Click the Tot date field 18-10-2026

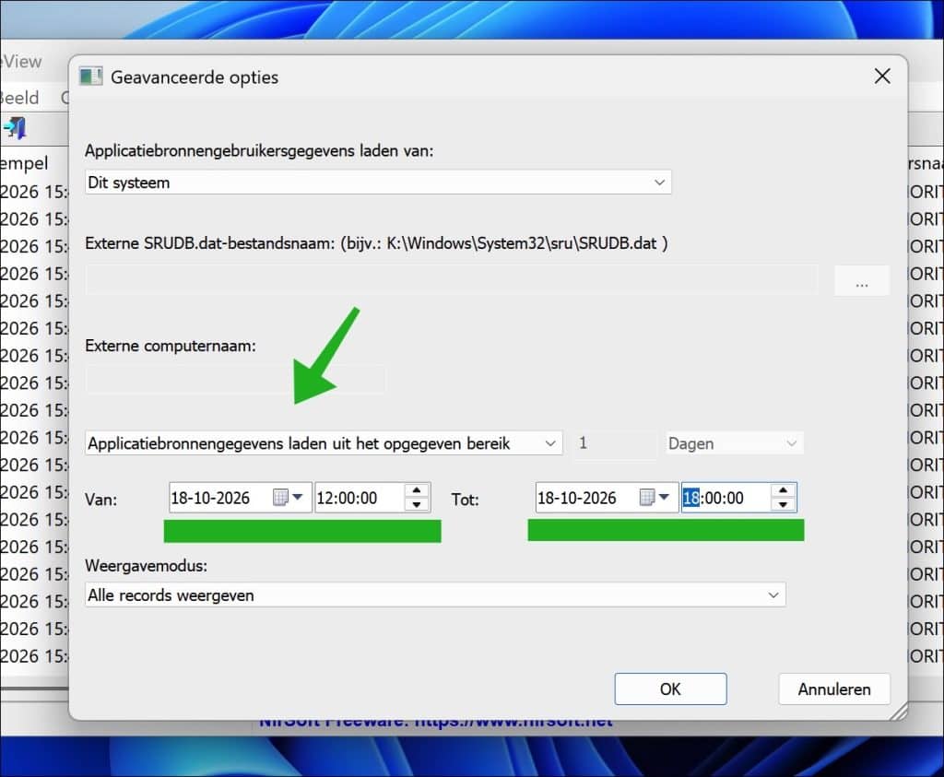pos(607,497)
